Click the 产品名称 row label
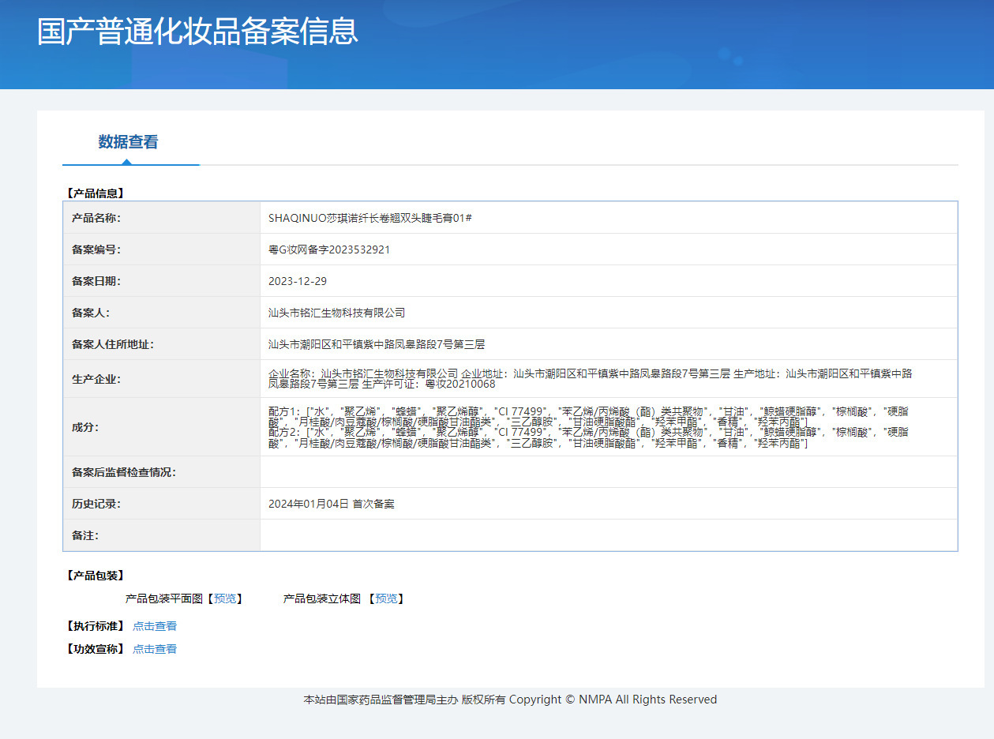994x739 pixels. (x=96, y=218)
